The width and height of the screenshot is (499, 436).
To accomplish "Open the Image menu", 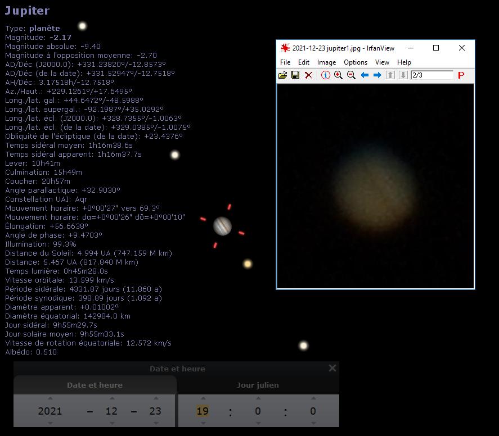I will click(326, 62).
